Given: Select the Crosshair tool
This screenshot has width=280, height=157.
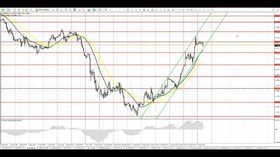Looking at the screenshot, I should point(110,10).
